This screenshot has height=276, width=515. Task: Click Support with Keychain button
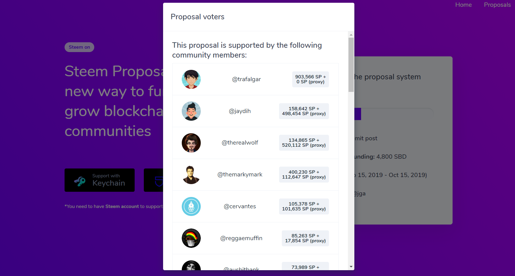click(x=99, y=180)
